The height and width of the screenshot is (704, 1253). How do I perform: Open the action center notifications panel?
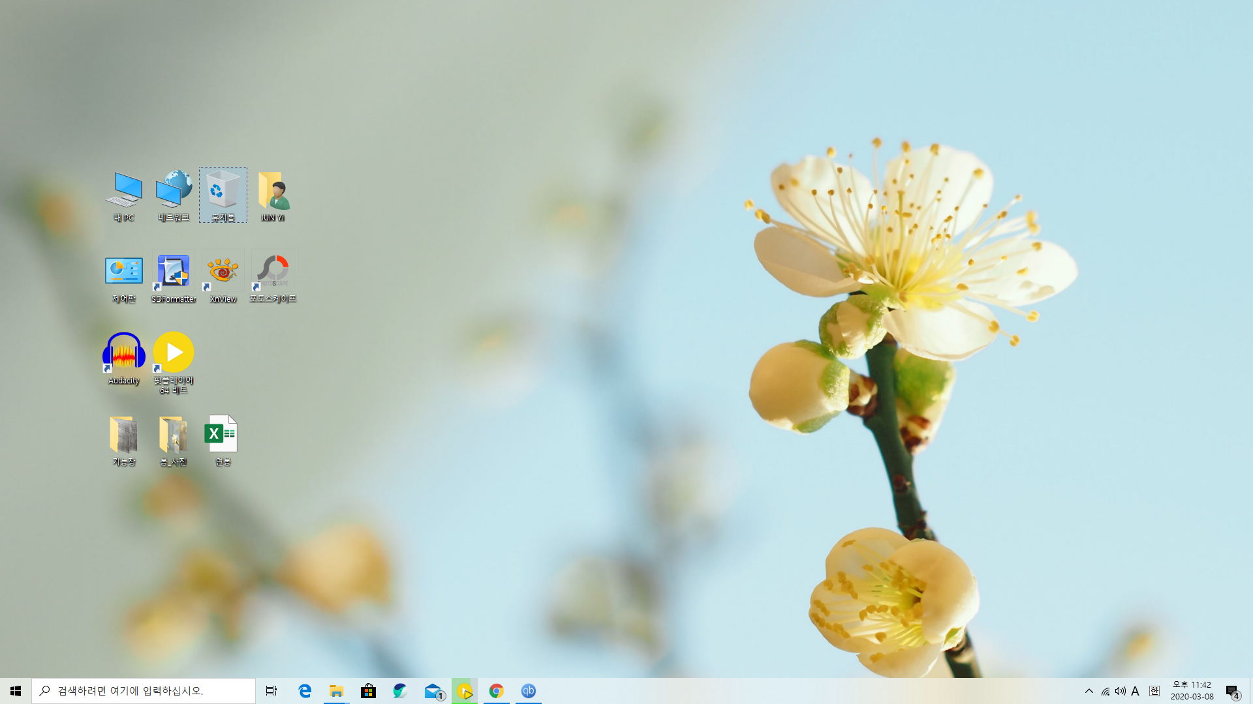[x=1232, y=691]
